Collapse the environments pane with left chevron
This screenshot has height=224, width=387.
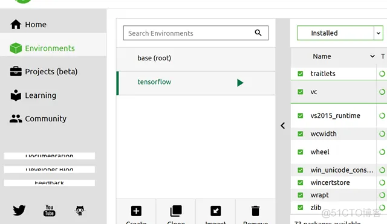pos(283,126)
